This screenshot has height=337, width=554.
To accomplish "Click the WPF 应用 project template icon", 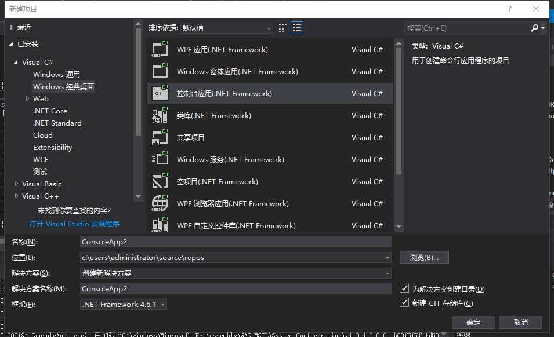I will pos(160,49).
